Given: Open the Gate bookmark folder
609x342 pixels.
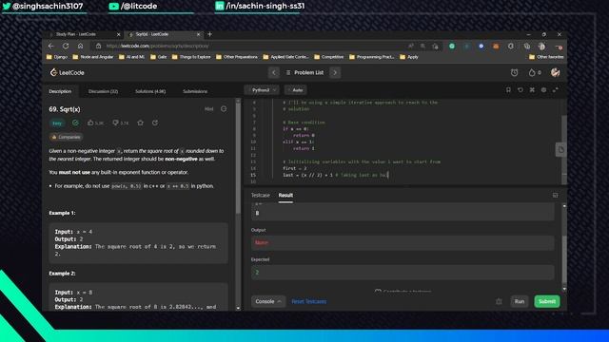Looking at the screenshot, I should click(x=159, y=57).
